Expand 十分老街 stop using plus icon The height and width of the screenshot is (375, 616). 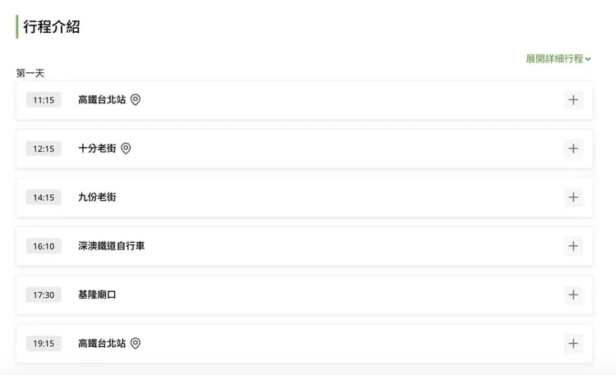pyautogui.click(x=573, y=149)
